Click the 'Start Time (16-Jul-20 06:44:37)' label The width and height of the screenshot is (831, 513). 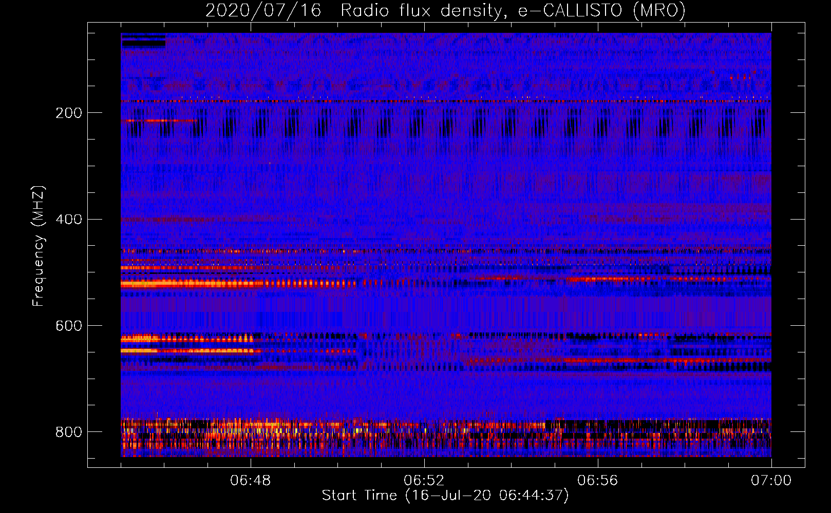tap(445, 496)
